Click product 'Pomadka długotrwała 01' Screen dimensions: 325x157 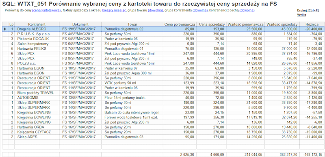[x=132, y=49]
